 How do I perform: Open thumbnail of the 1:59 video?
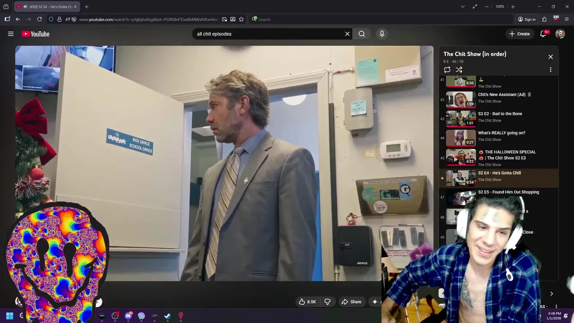point(461,100)
